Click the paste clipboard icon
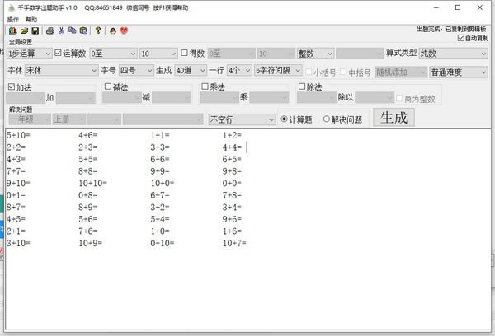 pos(83,30)
